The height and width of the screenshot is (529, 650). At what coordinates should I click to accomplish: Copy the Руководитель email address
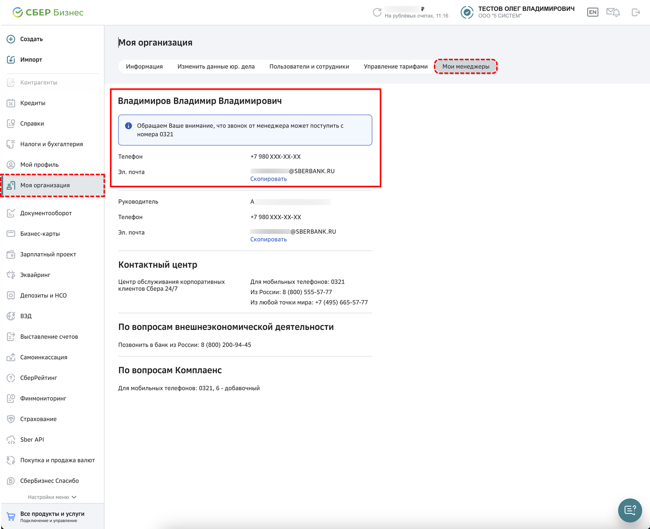pyautogui.click(x=269, y=239)
